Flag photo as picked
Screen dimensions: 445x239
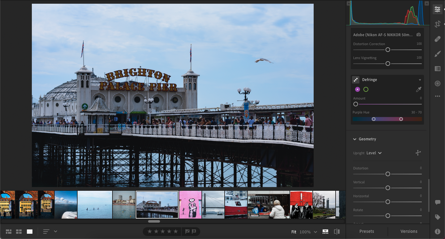tap(187, 231)
